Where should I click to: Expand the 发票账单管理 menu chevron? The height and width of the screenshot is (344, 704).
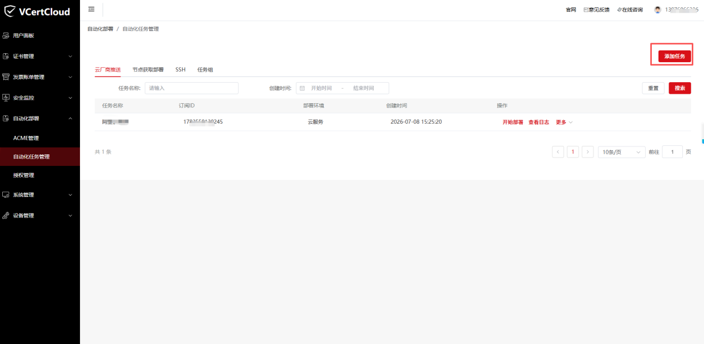[x=70, y=77]
